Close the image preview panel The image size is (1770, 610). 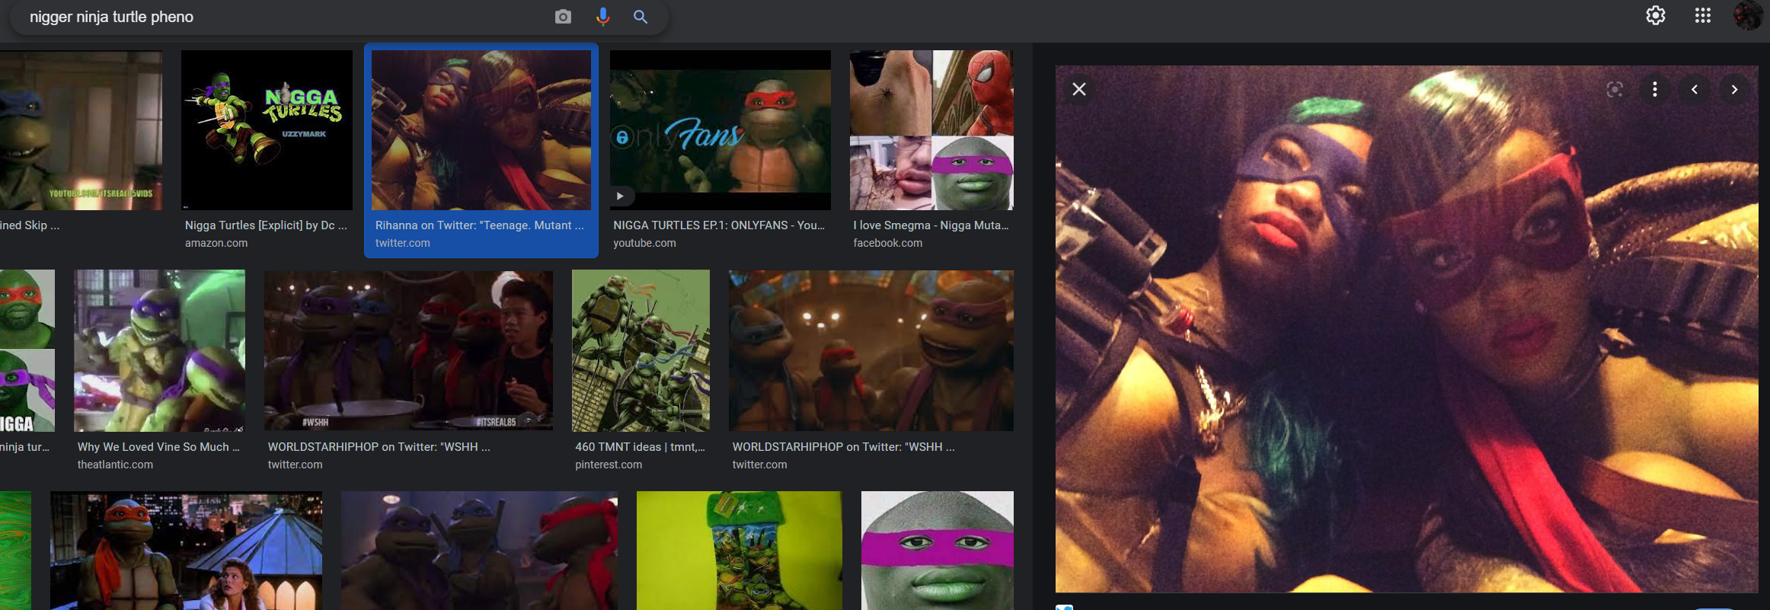point(1079,89)
